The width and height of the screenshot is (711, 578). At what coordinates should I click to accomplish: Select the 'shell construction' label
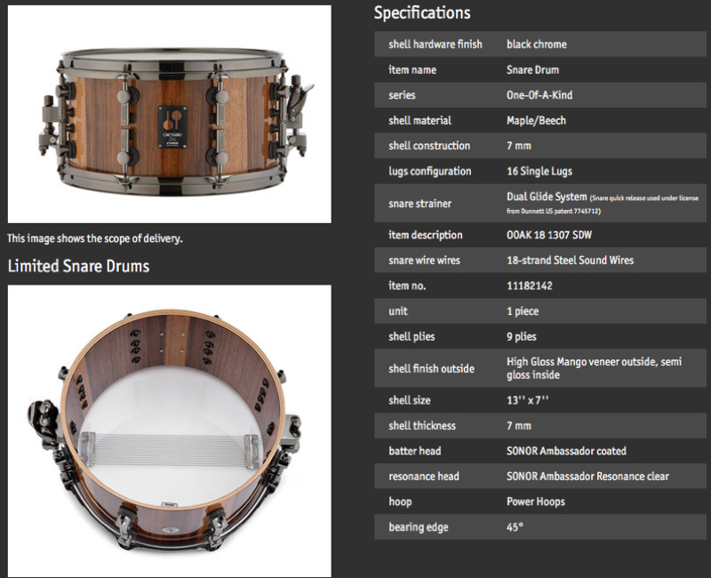tap(429, 146)
